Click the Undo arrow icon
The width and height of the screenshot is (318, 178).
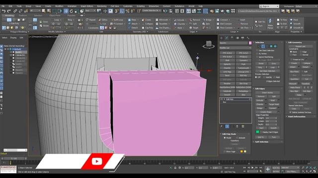[x=3, y=11]
